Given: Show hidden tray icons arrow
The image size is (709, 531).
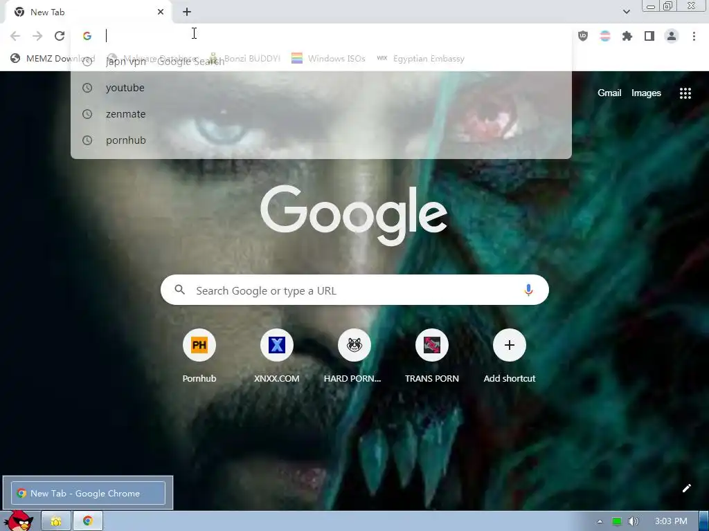Looking at the screenshot, I should [600, 521].
